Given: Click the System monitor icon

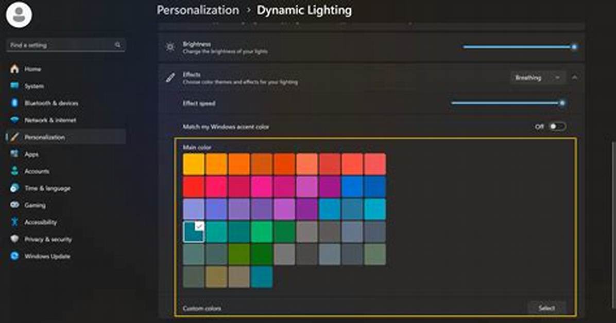Looking at the screenshot, I should [x=14, y=86].
